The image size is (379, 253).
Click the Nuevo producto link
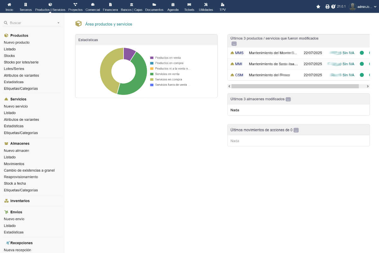point(17,42)
